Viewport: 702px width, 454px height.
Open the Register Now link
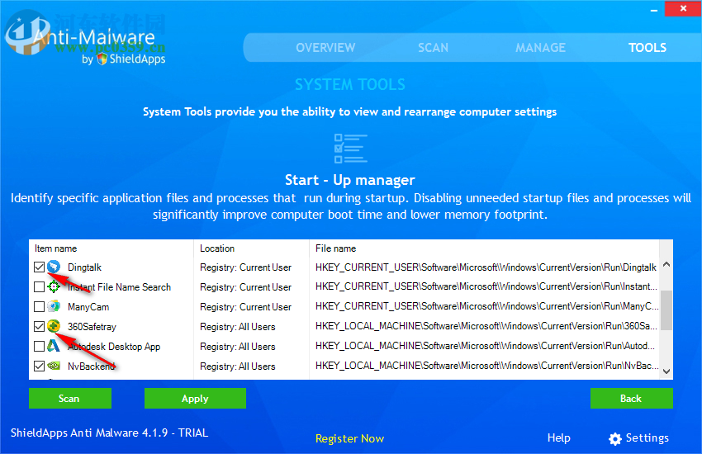349,438
